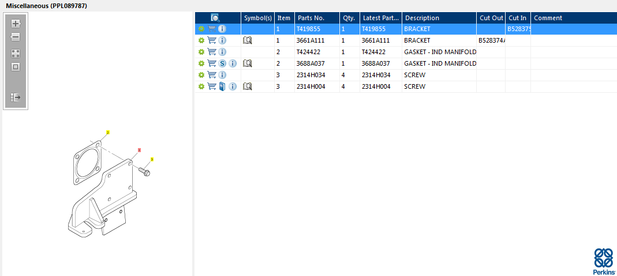The width and height of the screenshot is (617, 276).
Task: Click BRACKET description for 3661A111
Action: point(417,40)
